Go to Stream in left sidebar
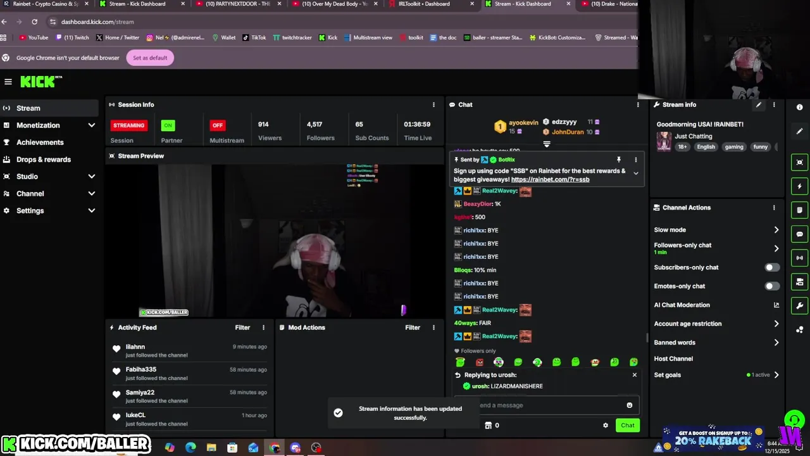The height and width of the screenshot is (456, 810). coord(49,108)
